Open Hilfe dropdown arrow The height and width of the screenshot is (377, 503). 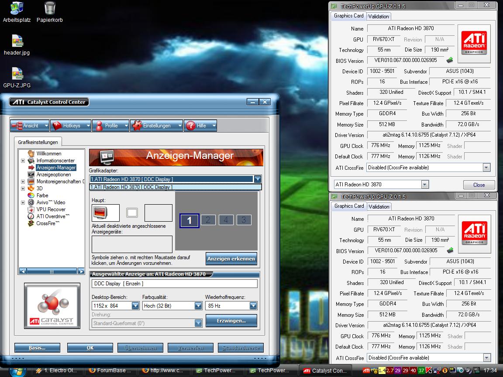214,126
